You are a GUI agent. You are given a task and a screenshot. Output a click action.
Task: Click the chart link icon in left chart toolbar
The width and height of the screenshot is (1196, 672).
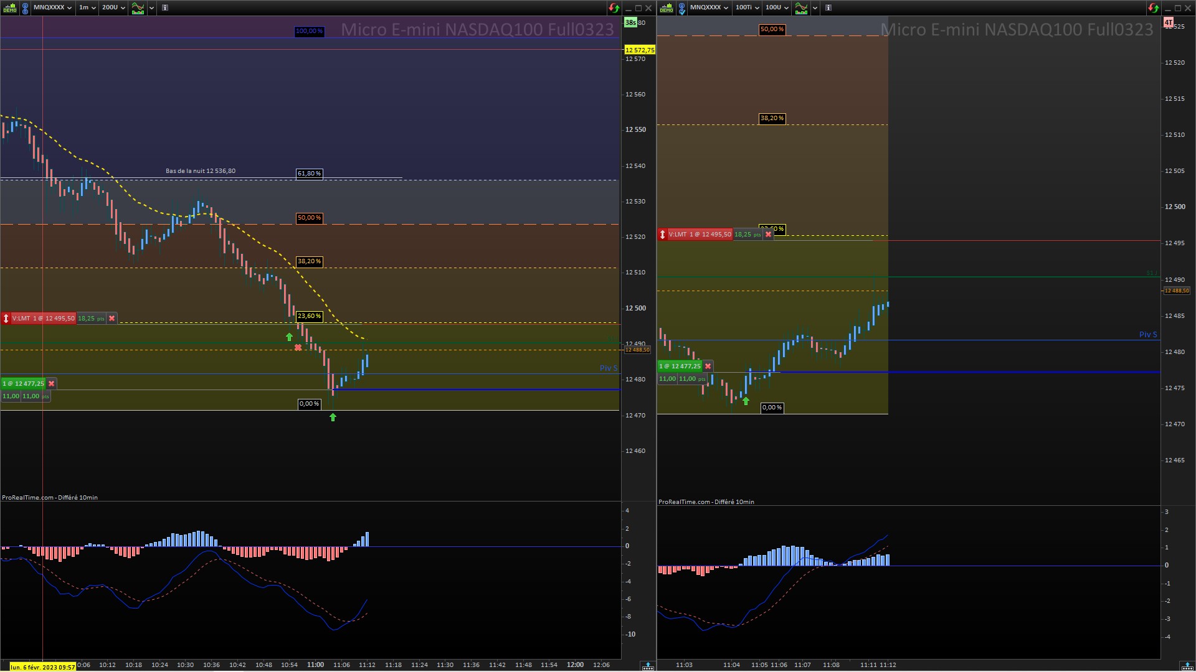coord(25,8)
